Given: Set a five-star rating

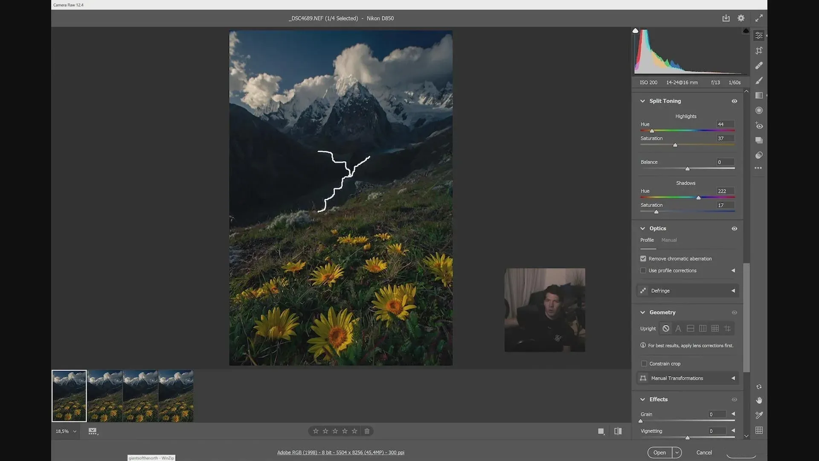Looking at the screenshot, I should coord(354,431).
